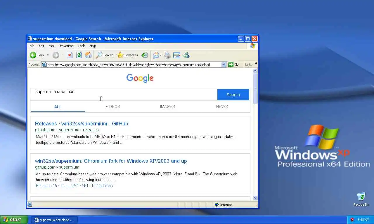
Task: Maximize the Internet Explorer window
Action: coord(248,38)
